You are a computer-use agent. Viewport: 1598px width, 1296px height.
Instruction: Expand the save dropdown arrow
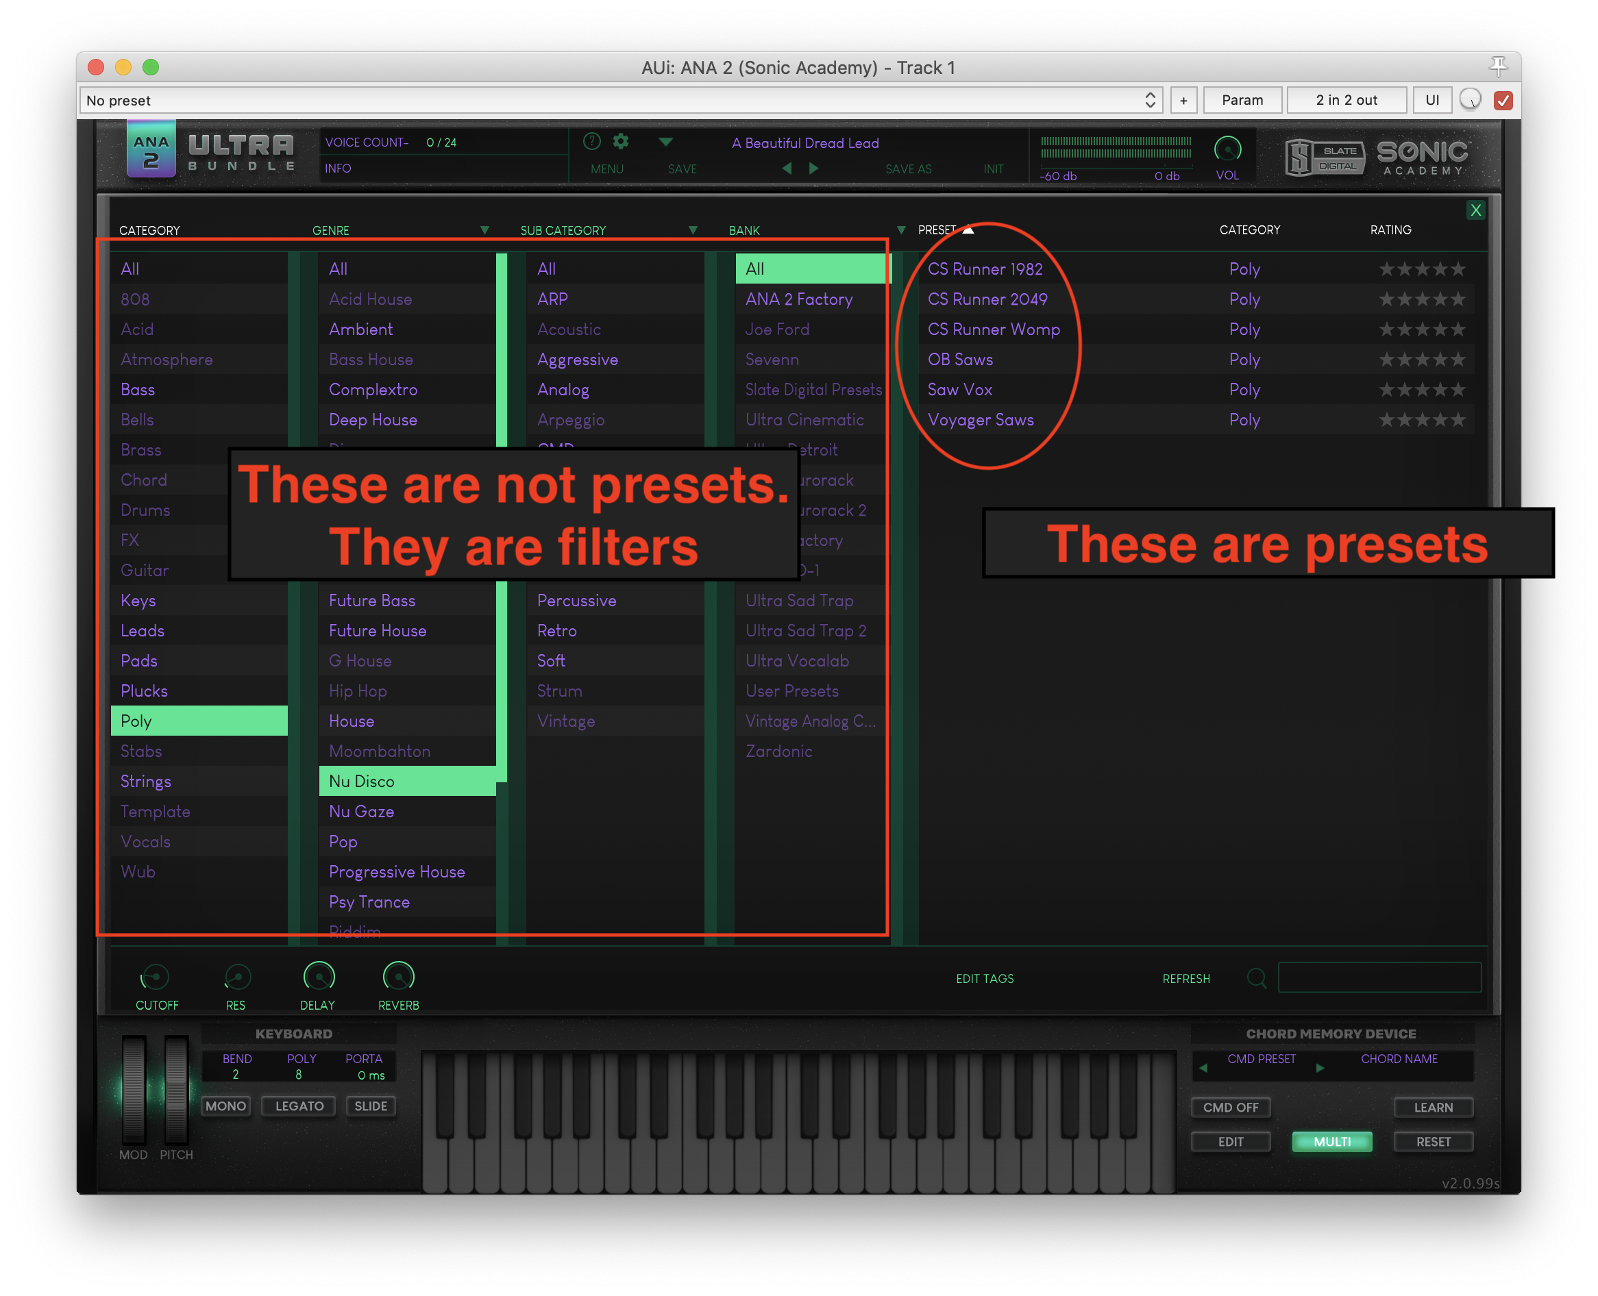(665, 141)
